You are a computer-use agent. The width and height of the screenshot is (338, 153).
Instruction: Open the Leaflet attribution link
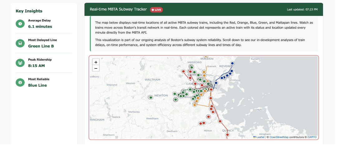(260, 137)
